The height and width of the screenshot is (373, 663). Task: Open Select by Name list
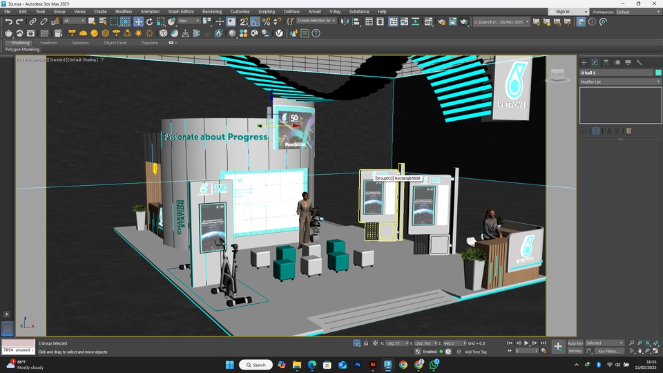[103, 21]
